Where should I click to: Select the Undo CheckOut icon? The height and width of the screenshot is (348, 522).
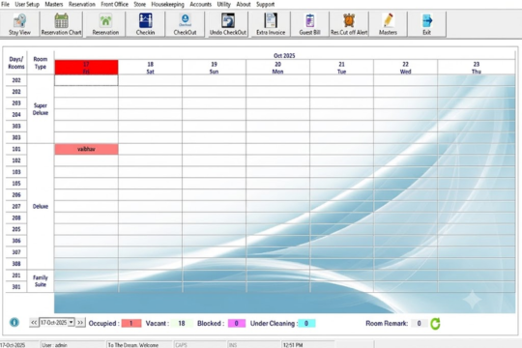[228, 24]
